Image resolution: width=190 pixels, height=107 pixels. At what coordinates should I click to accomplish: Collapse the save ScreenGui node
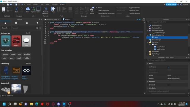[x=150, y=45]
